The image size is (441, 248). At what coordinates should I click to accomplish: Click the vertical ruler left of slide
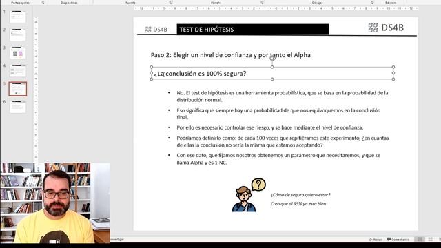click(36, 90)
